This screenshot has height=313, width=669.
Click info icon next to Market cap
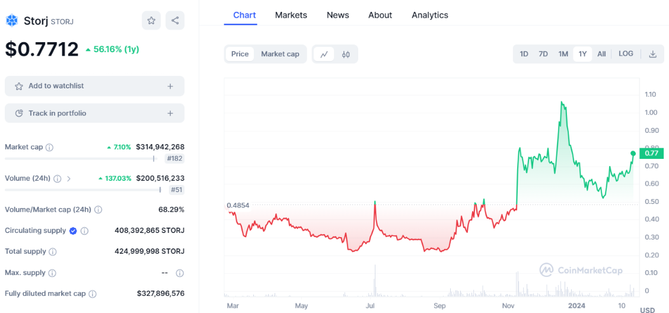click(50, 147)
